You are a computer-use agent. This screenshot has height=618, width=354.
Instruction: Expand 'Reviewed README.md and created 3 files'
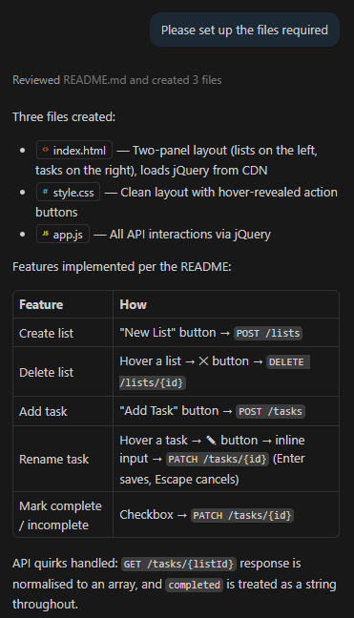(117, 80)
